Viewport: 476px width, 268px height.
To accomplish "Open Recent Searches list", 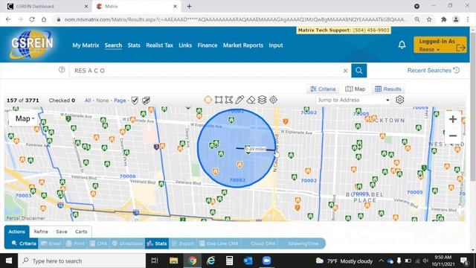I will coord(433,70).
